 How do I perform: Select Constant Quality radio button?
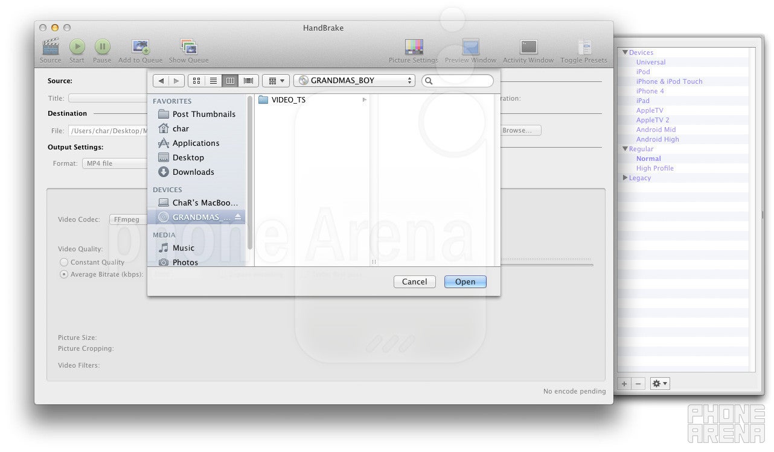click(64, 262)
